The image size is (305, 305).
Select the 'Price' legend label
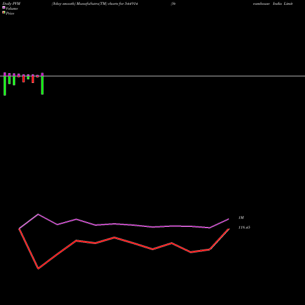coord(10,13)
